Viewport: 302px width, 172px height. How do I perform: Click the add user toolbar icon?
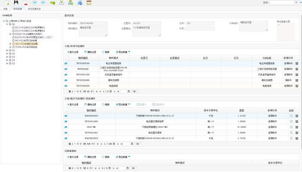pos(71,3)
